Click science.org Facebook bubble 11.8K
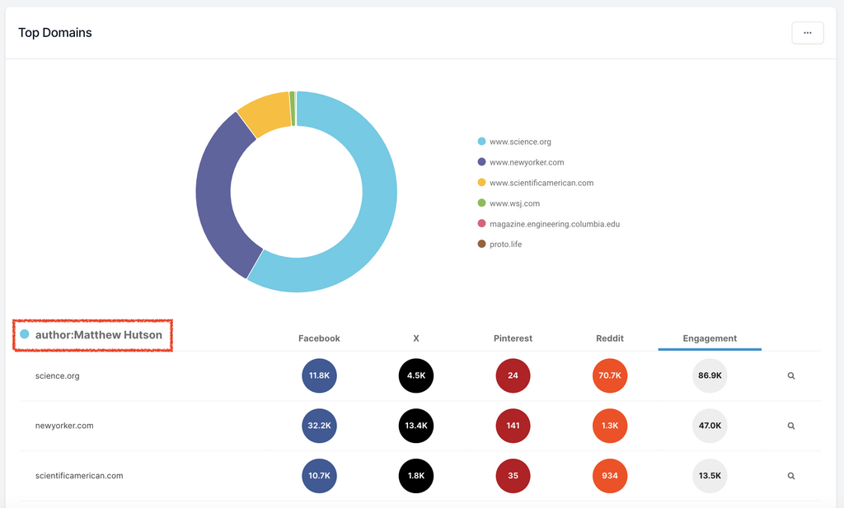This screenshot has width=844, height=508. 319,375
